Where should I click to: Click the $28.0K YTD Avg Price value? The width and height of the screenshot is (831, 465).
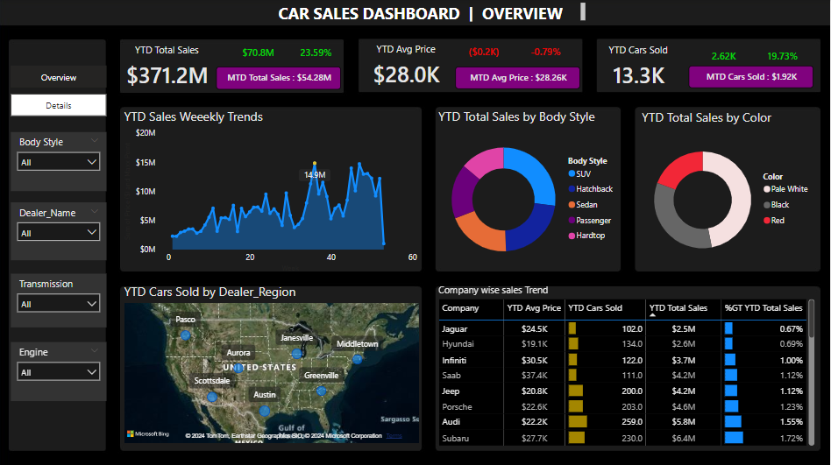point(407,74)
